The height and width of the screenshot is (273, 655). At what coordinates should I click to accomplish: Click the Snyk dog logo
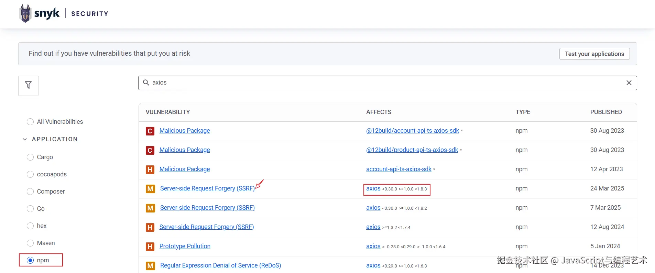point(25,13)
